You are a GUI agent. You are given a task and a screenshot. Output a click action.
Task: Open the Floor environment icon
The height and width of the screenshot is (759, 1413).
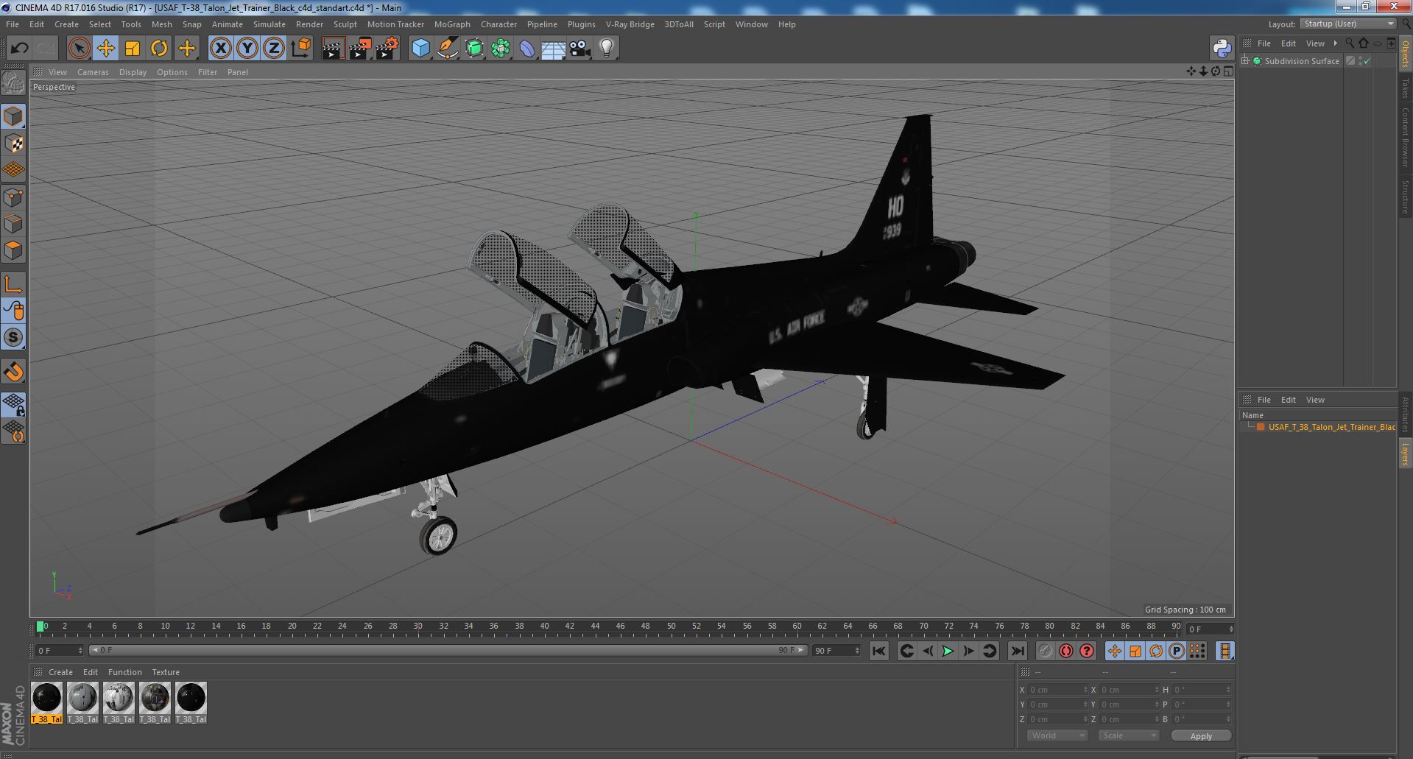coord(553,49)
